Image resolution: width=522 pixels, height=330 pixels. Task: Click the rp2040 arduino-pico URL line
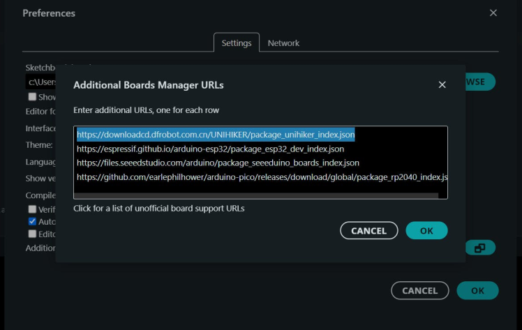262,177
